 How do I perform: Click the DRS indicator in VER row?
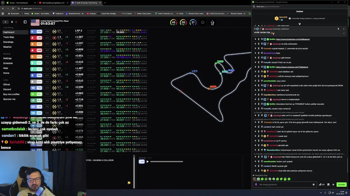point(47,32)
